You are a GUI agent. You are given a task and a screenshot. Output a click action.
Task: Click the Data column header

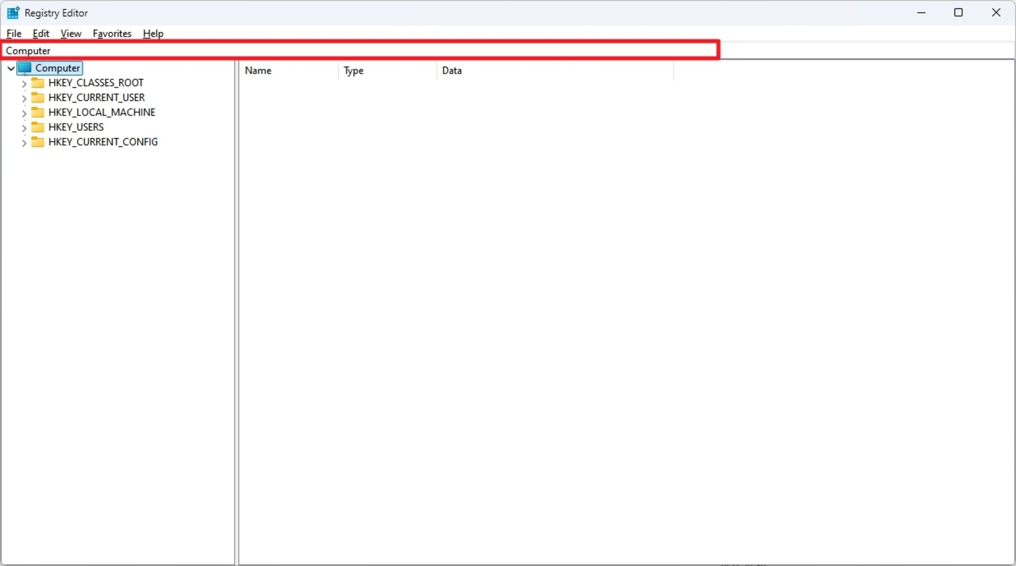coord(452,70)
